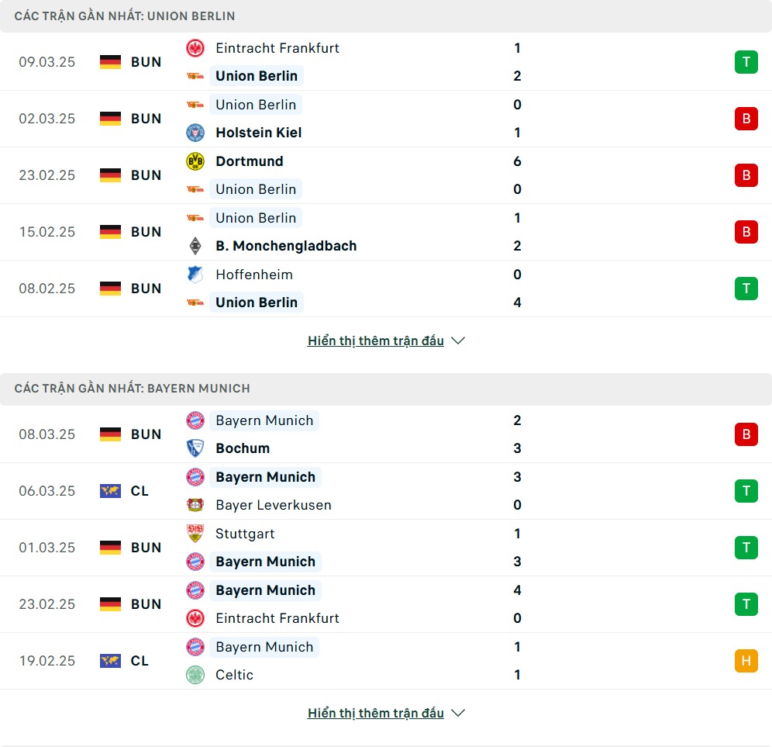Image resolution: width=772 pixels, height=747 pixels.
Task: Open "Hiển thị thêm trận đấu" link under Bayern Munich
Action: [x=376, y=713]
